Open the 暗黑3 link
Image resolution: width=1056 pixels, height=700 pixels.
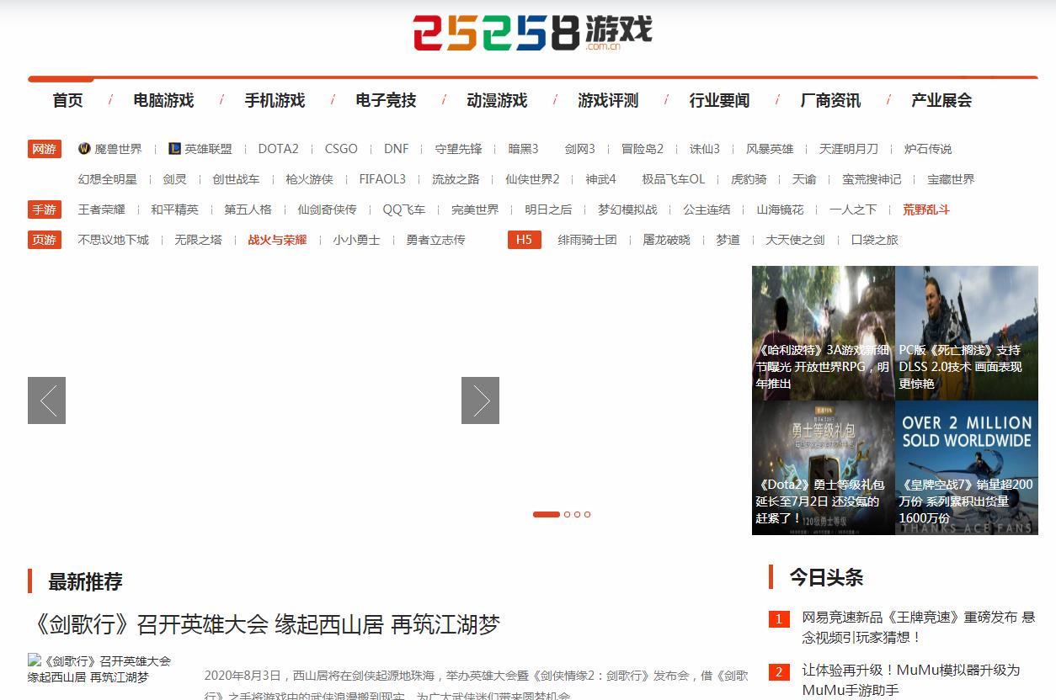pos(523,149)
